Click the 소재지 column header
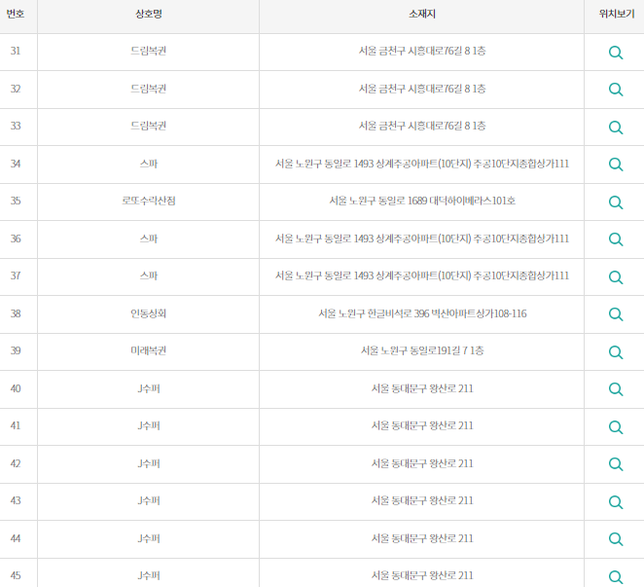The width and height of the screenshot is (644, 587). pyautogui.click(x=422, y=14)
